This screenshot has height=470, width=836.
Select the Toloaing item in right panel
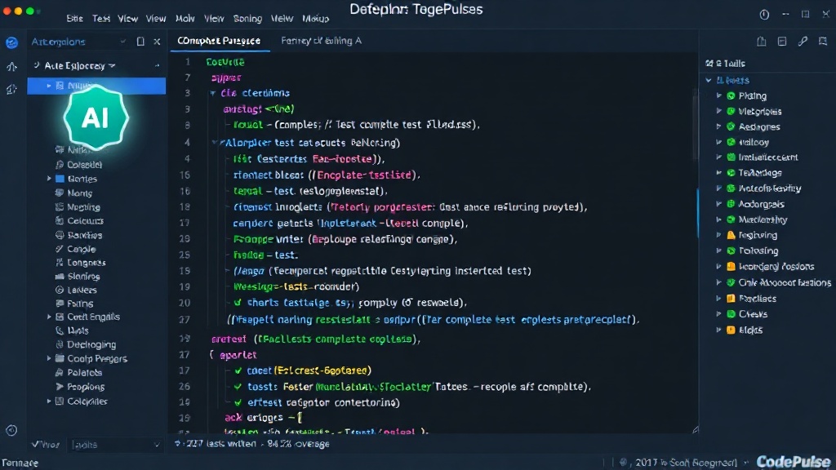[758, 251]
